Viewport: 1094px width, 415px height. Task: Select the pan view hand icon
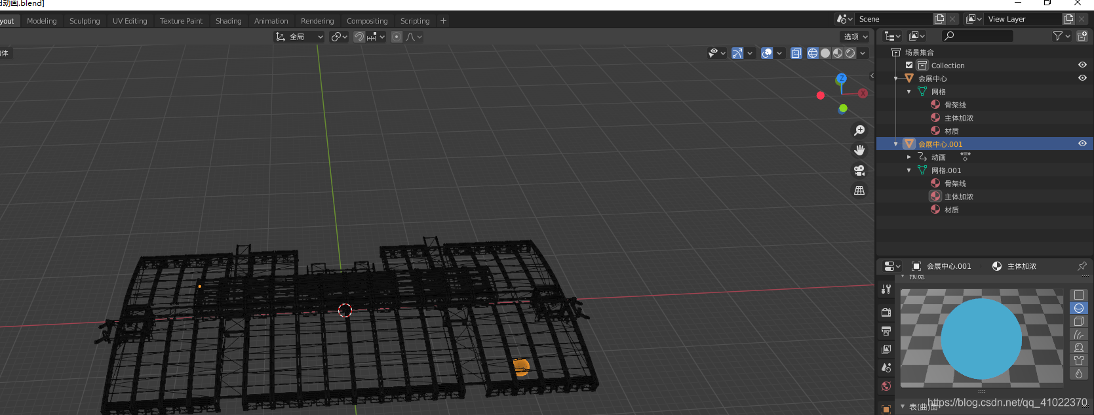tap(859, 150)
